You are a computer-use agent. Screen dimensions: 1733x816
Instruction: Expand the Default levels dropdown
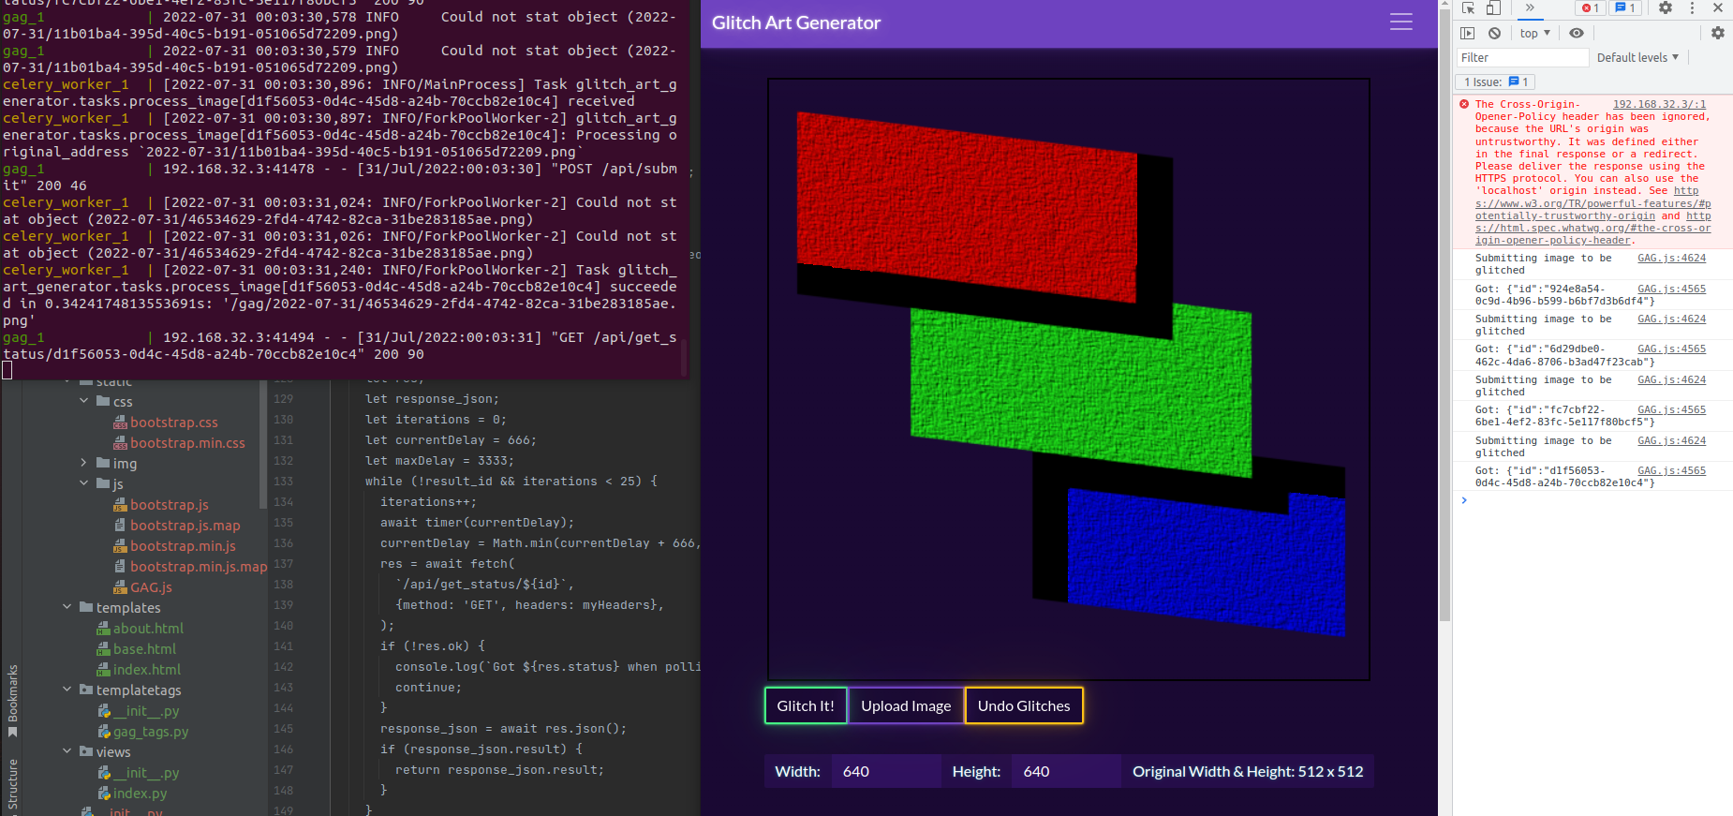click(x=1637, y=57)
